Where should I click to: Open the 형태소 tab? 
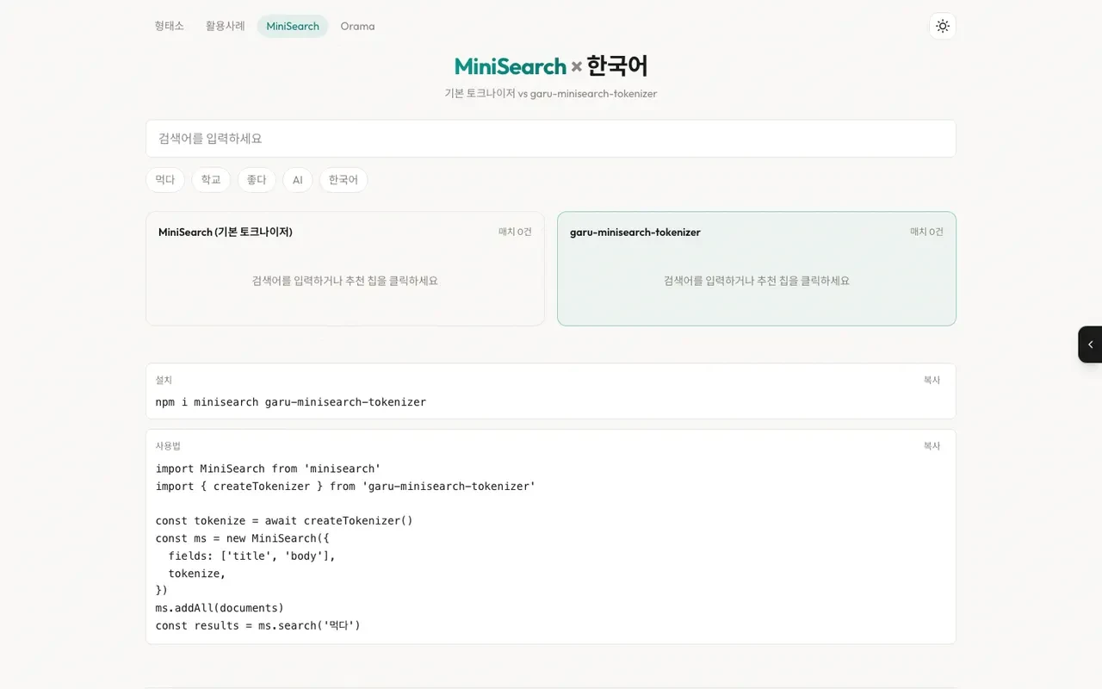pyautogui.click(x=170, y=26)
